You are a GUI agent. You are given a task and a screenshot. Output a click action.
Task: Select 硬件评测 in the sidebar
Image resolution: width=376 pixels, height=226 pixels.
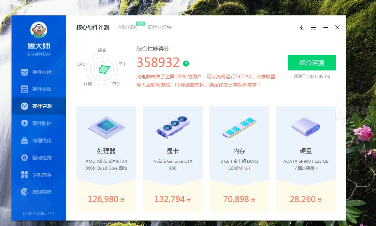(x=39, y=106)
